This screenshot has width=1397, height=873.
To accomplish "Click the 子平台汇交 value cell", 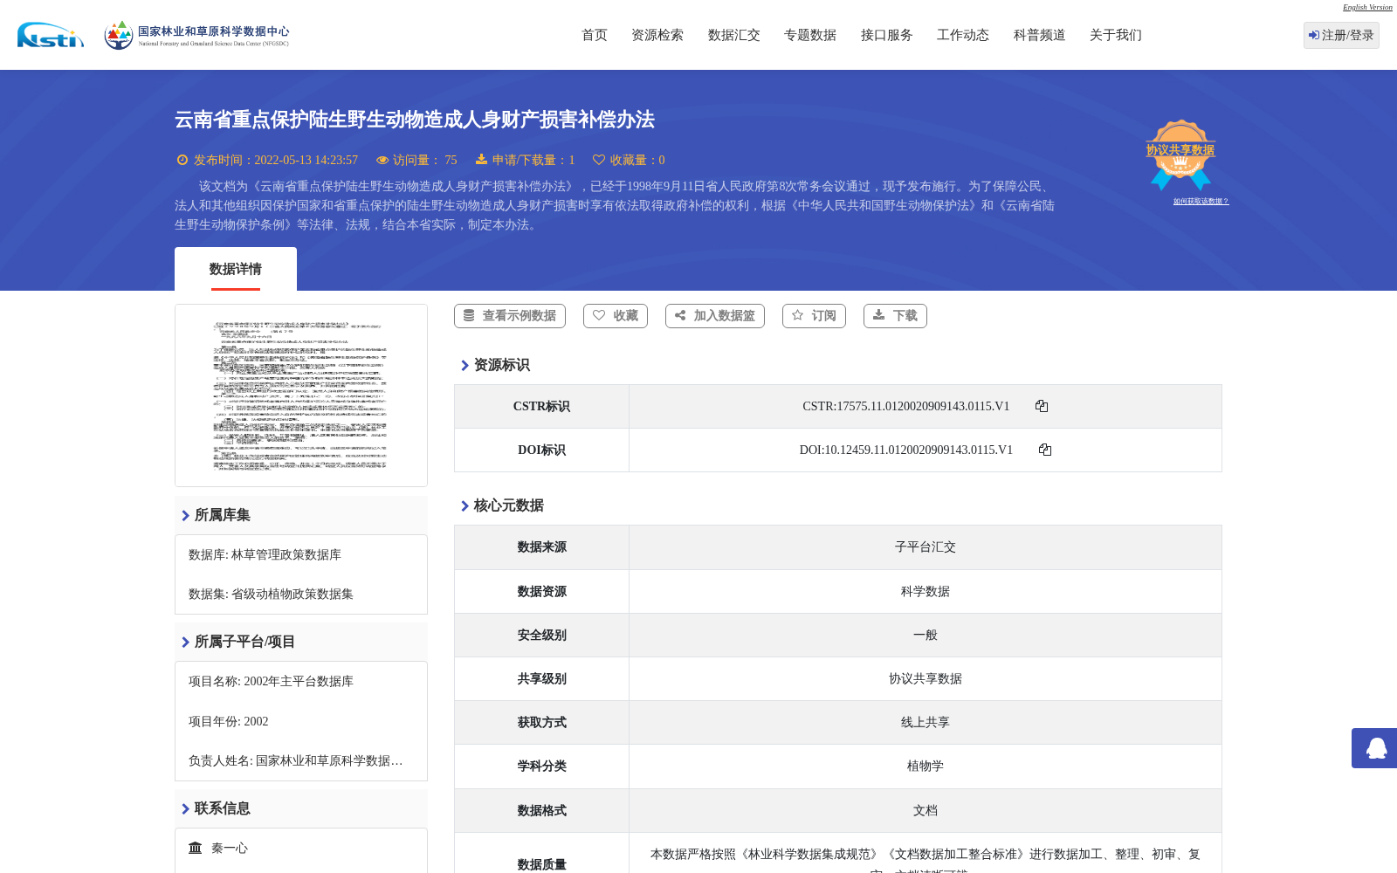I will pyautogui.click(x=926, y=547).
